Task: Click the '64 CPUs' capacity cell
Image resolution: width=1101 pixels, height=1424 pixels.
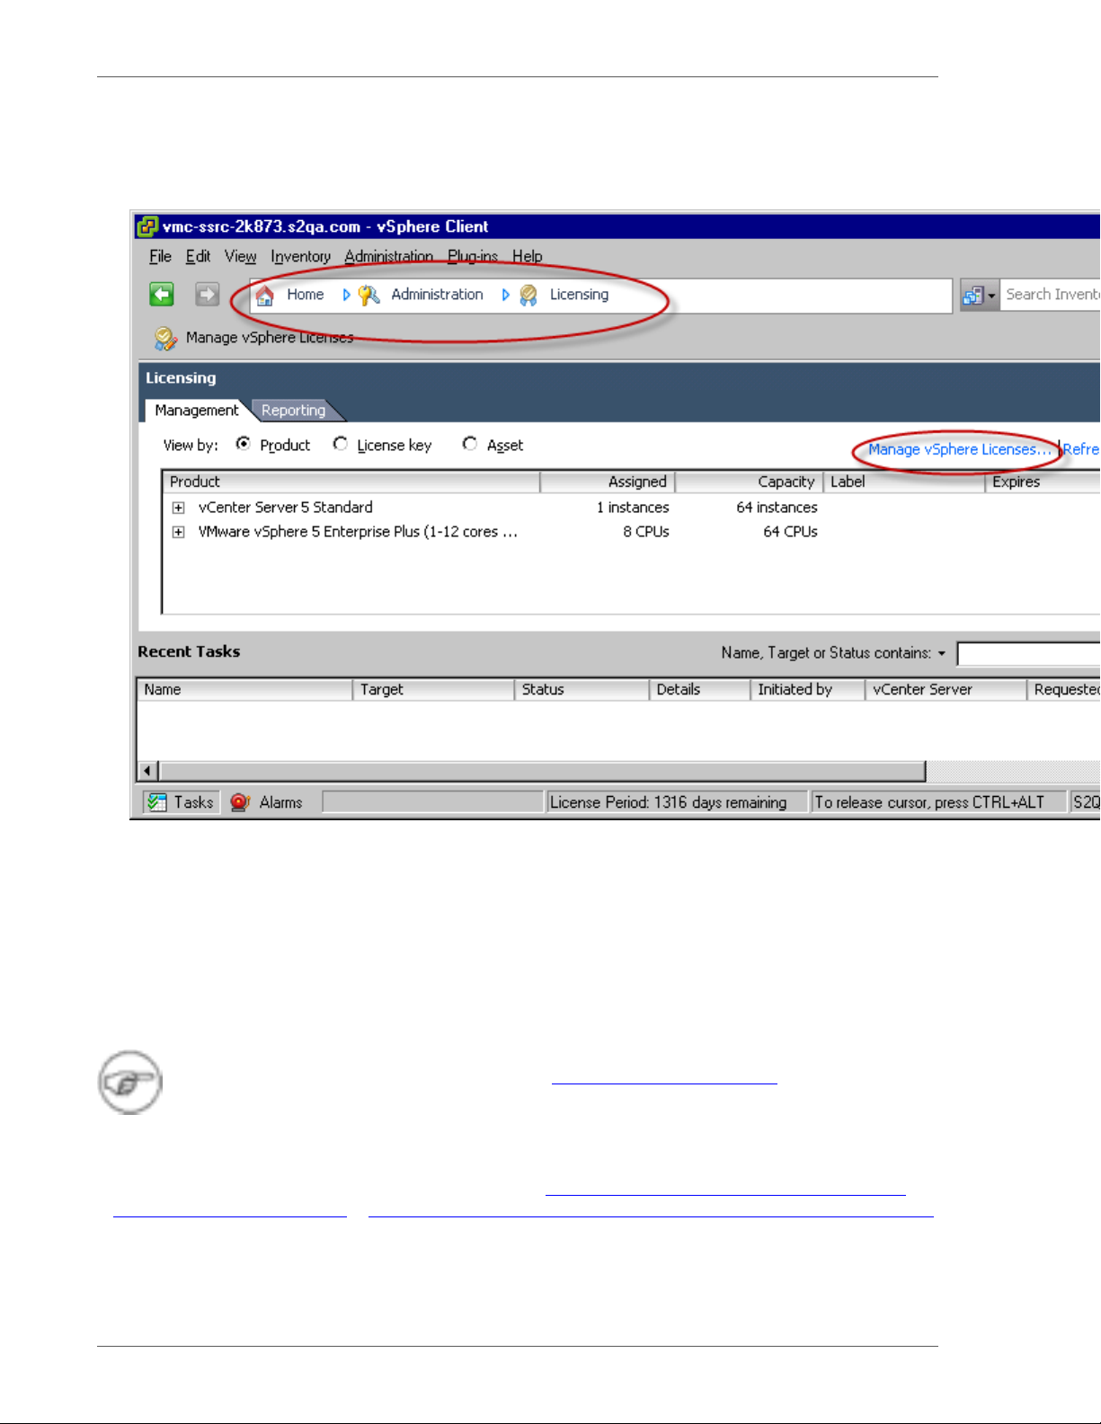Action: click(790, 532)
